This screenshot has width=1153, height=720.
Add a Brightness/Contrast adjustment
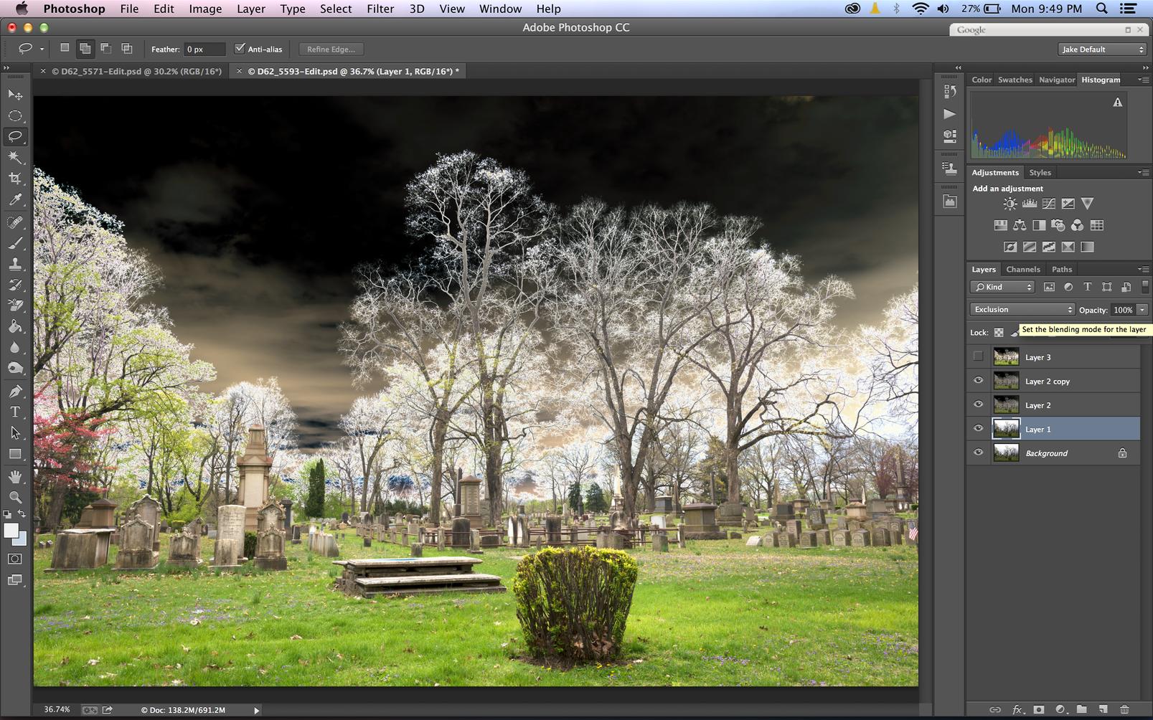click(1010, 204)
